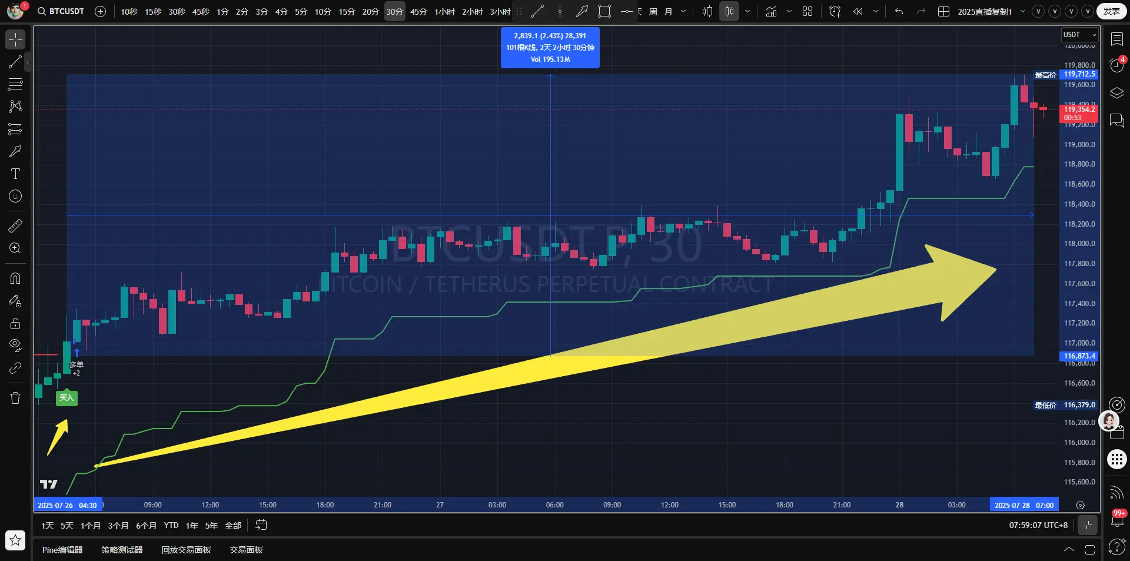
Task: Toggle stay in drawing mode
Action: point(15,301)
